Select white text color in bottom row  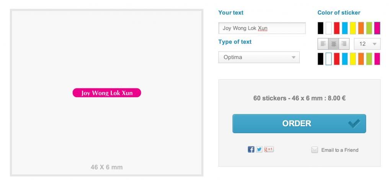click(x=329, y=59)
